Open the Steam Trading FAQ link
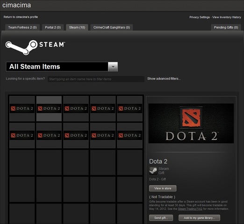 point(190,209)
